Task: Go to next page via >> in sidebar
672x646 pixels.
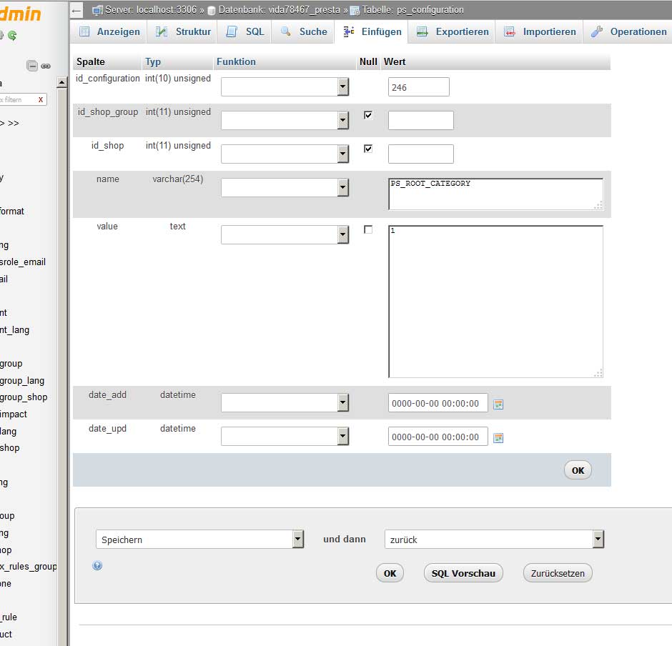Action: point(14,124)
